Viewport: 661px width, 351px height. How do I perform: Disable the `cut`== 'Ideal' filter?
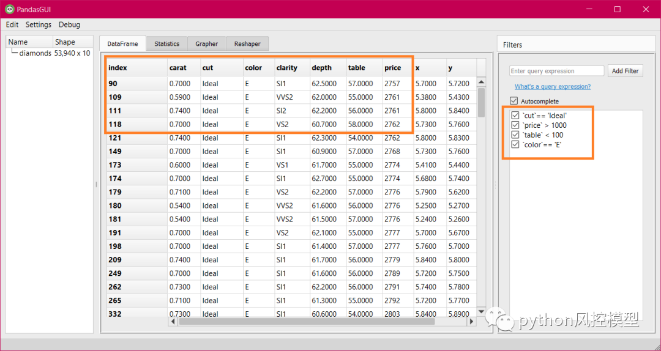515,116
